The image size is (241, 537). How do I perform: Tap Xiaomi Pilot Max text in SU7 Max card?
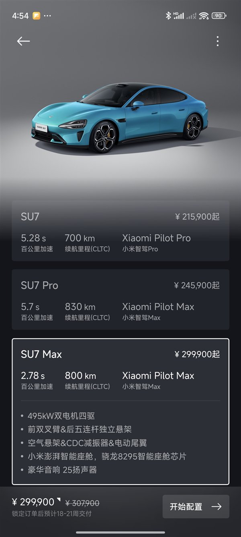click(158, 375)
